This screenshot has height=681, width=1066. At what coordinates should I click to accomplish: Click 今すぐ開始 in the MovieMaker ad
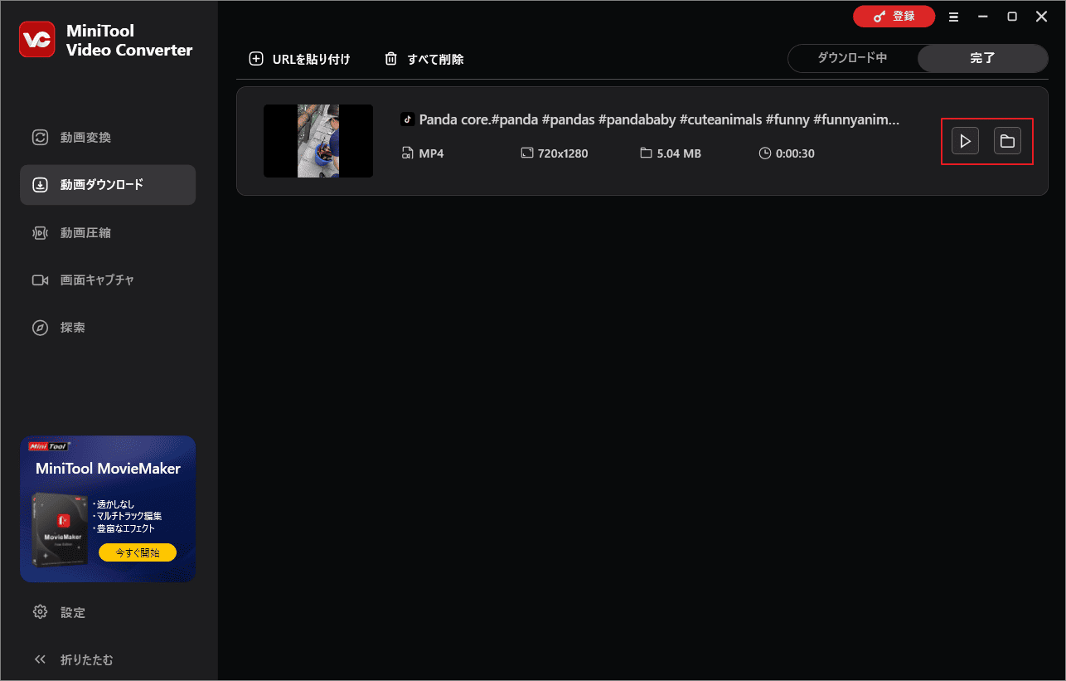[x=138, y=552]
